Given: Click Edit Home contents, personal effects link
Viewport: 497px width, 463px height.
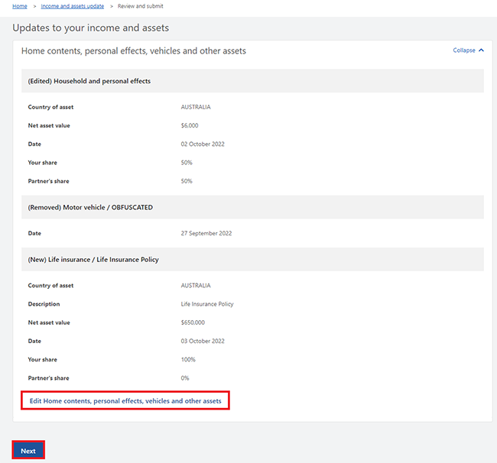Looking at the screenshot, I should click(x=125, y=400).
